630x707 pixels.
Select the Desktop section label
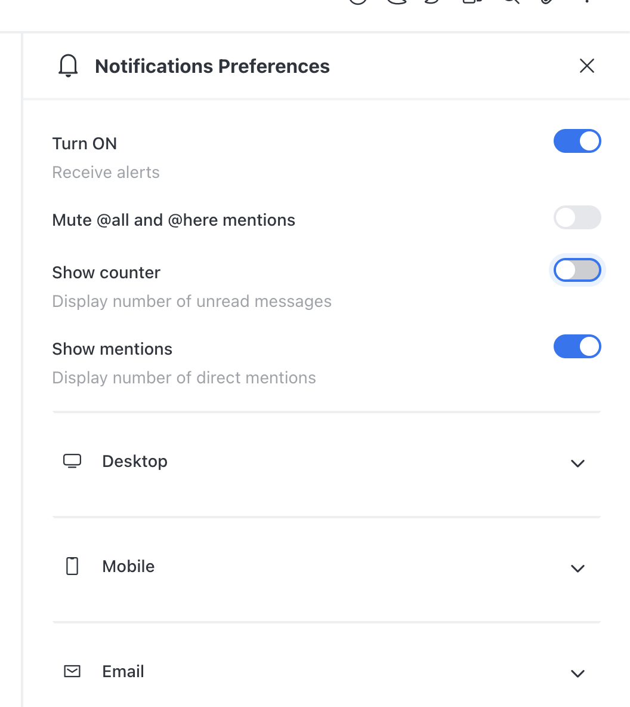point(135,461)
